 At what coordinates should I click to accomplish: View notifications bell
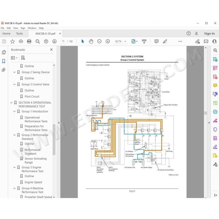pyautogui.click(x=196, y=33)
